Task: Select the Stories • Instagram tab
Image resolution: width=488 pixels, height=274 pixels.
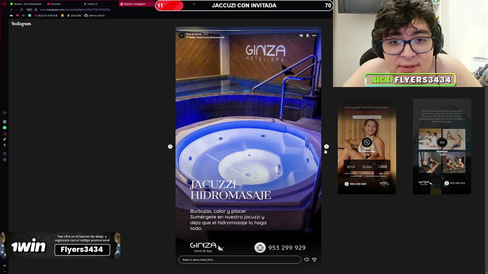Action: click(x=134, y=4)
